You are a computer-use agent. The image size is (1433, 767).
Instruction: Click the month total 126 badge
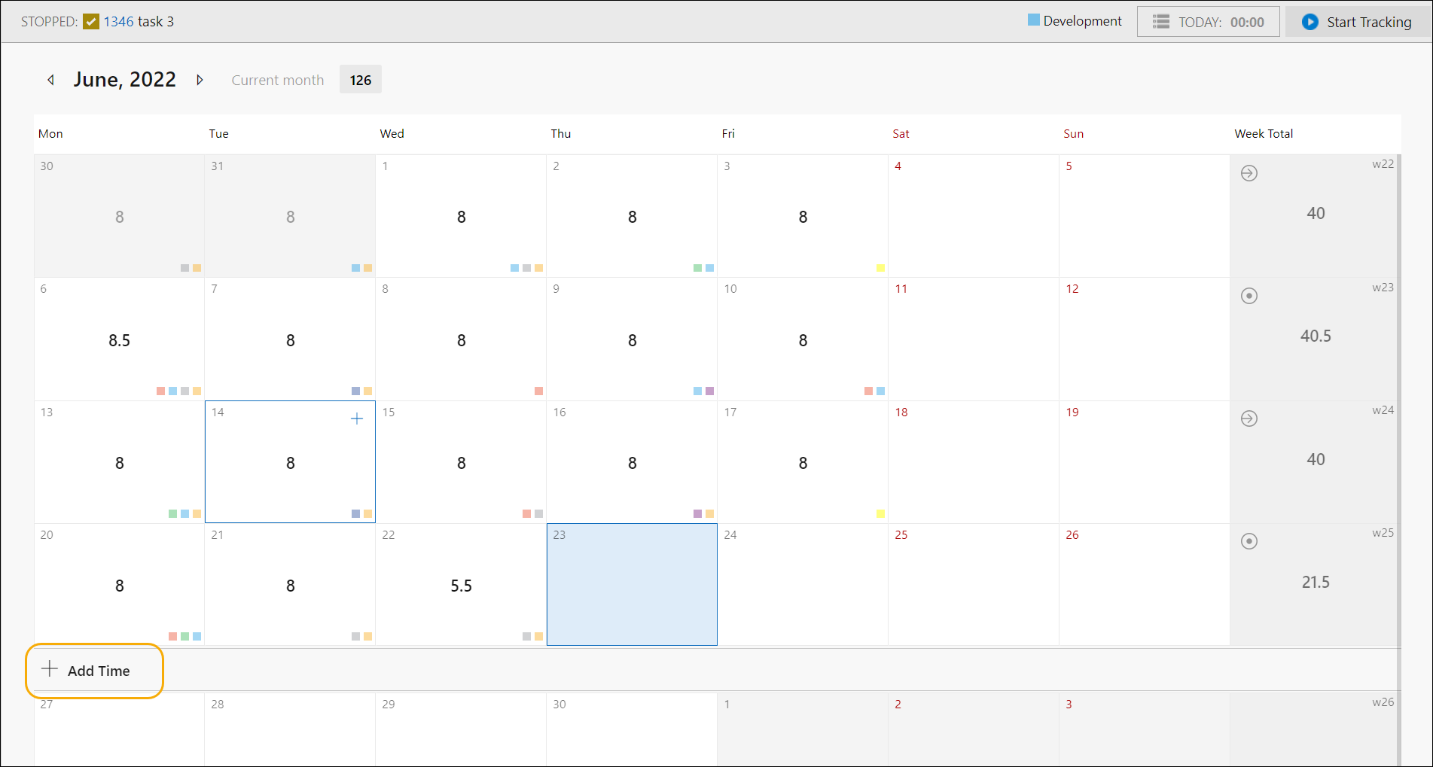361,80
